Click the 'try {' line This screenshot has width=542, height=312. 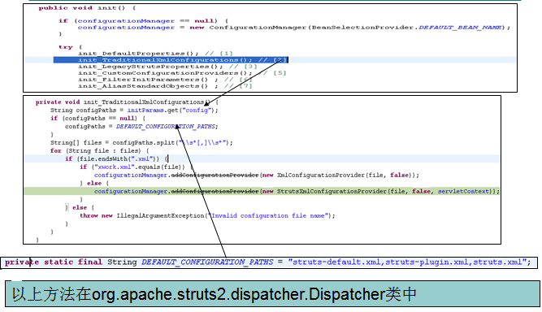coord(71,47)
